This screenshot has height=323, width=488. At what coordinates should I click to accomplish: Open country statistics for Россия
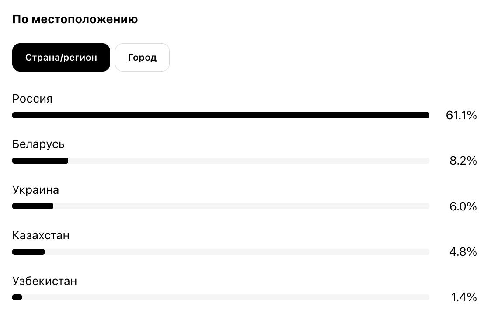pos(32,99)
